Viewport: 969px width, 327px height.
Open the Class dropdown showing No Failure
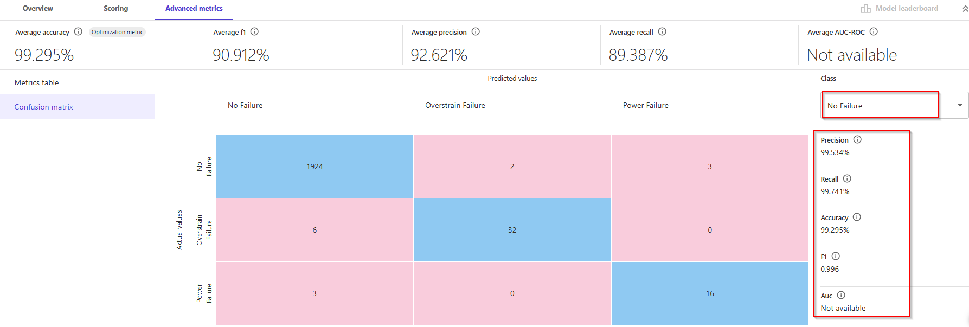click(895, 105)
